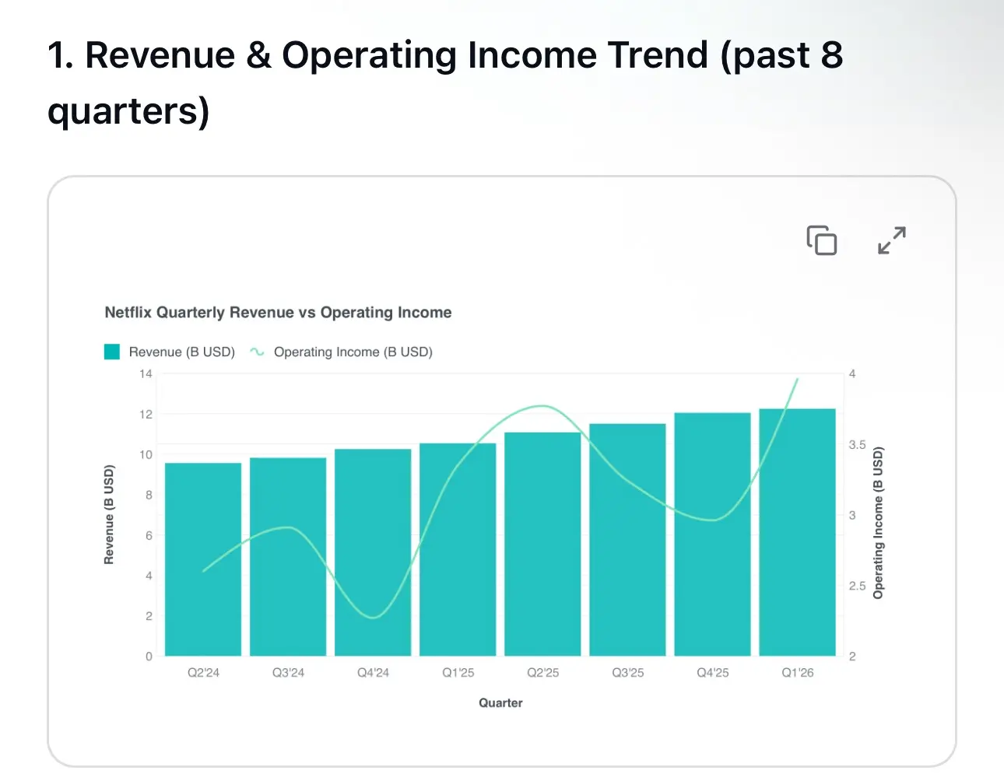Click the Revenue legend teal swatch
This screenshot has height=781, width=1004.
112,352
